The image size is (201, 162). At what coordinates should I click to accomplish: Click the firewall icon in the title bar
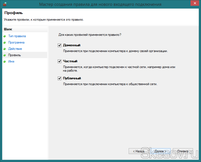[4, 4]
